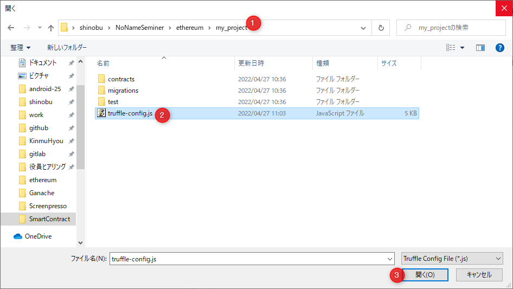Expand the address bar history dropdown
513x289 pixels.
[x=363, y=28]
